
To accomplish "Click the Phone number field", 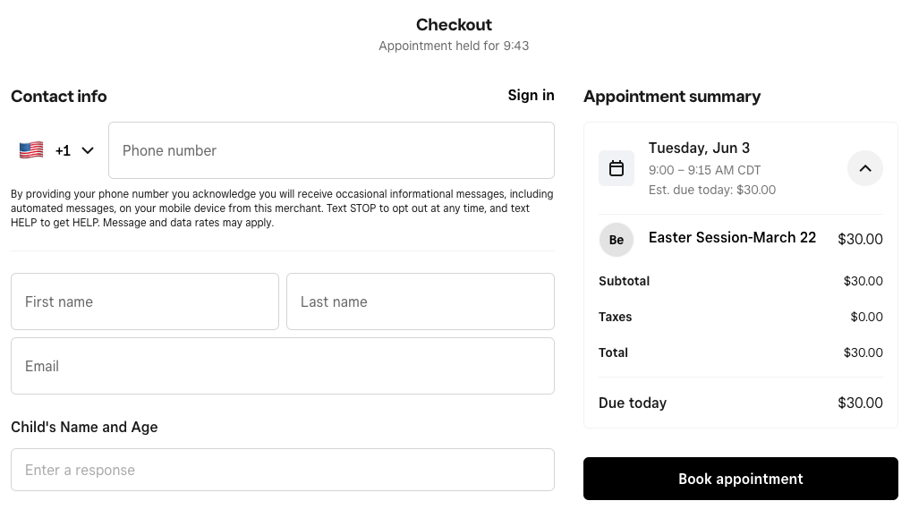I will point(331,150).
